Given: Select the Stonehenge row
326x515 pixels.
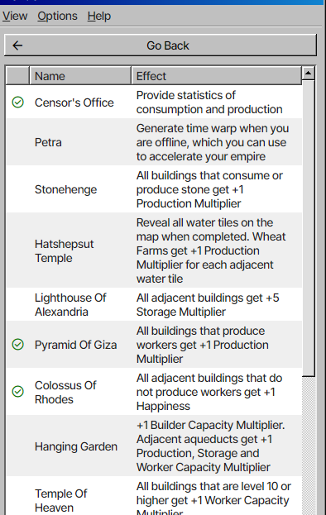Looking at the screenshot, I should pos(154,189).
